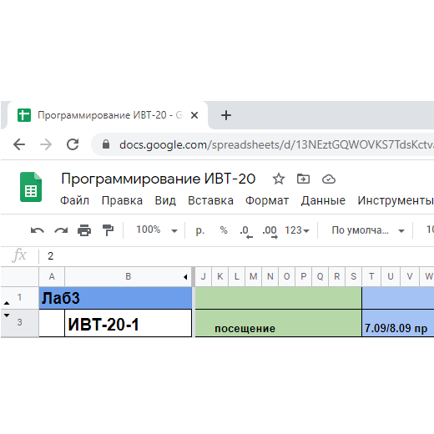Select column L header
This screenshot has width=434, height=434.
click(x=237, y=276)
